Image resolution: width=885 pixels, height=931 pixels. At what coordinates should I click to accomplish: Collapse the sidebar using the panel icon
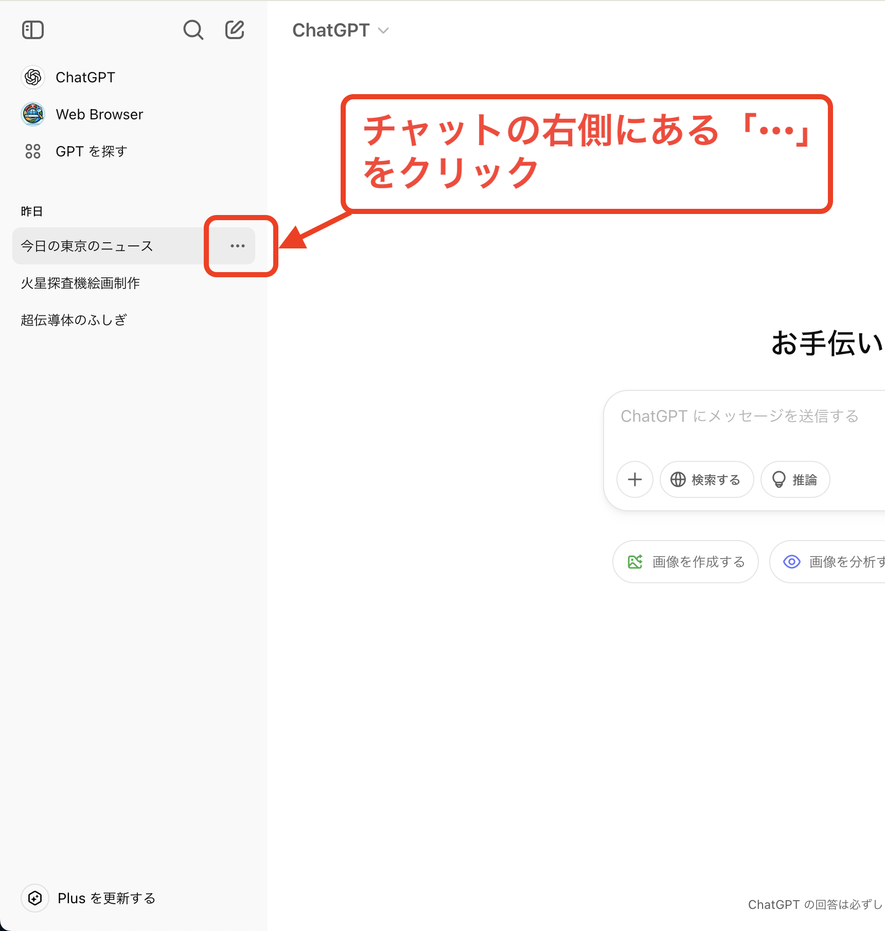[33, 30]
